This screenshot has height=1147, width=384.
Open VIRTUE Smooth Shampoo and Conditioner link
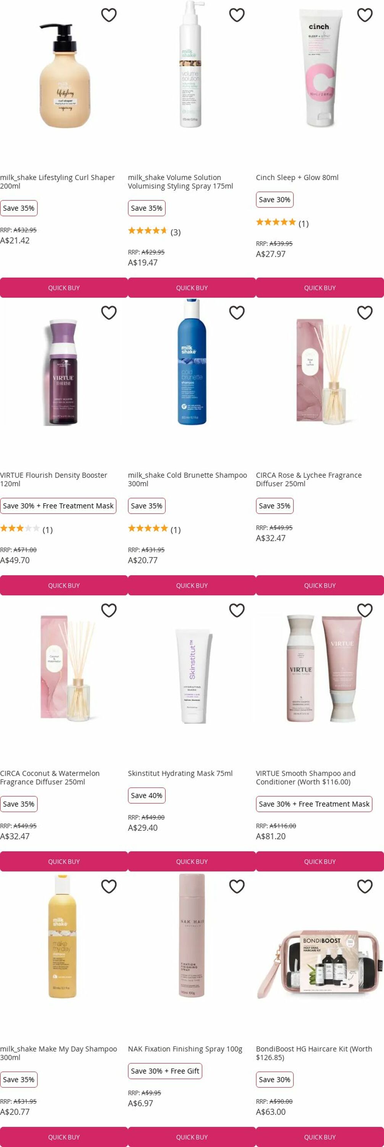pos(306,777)
